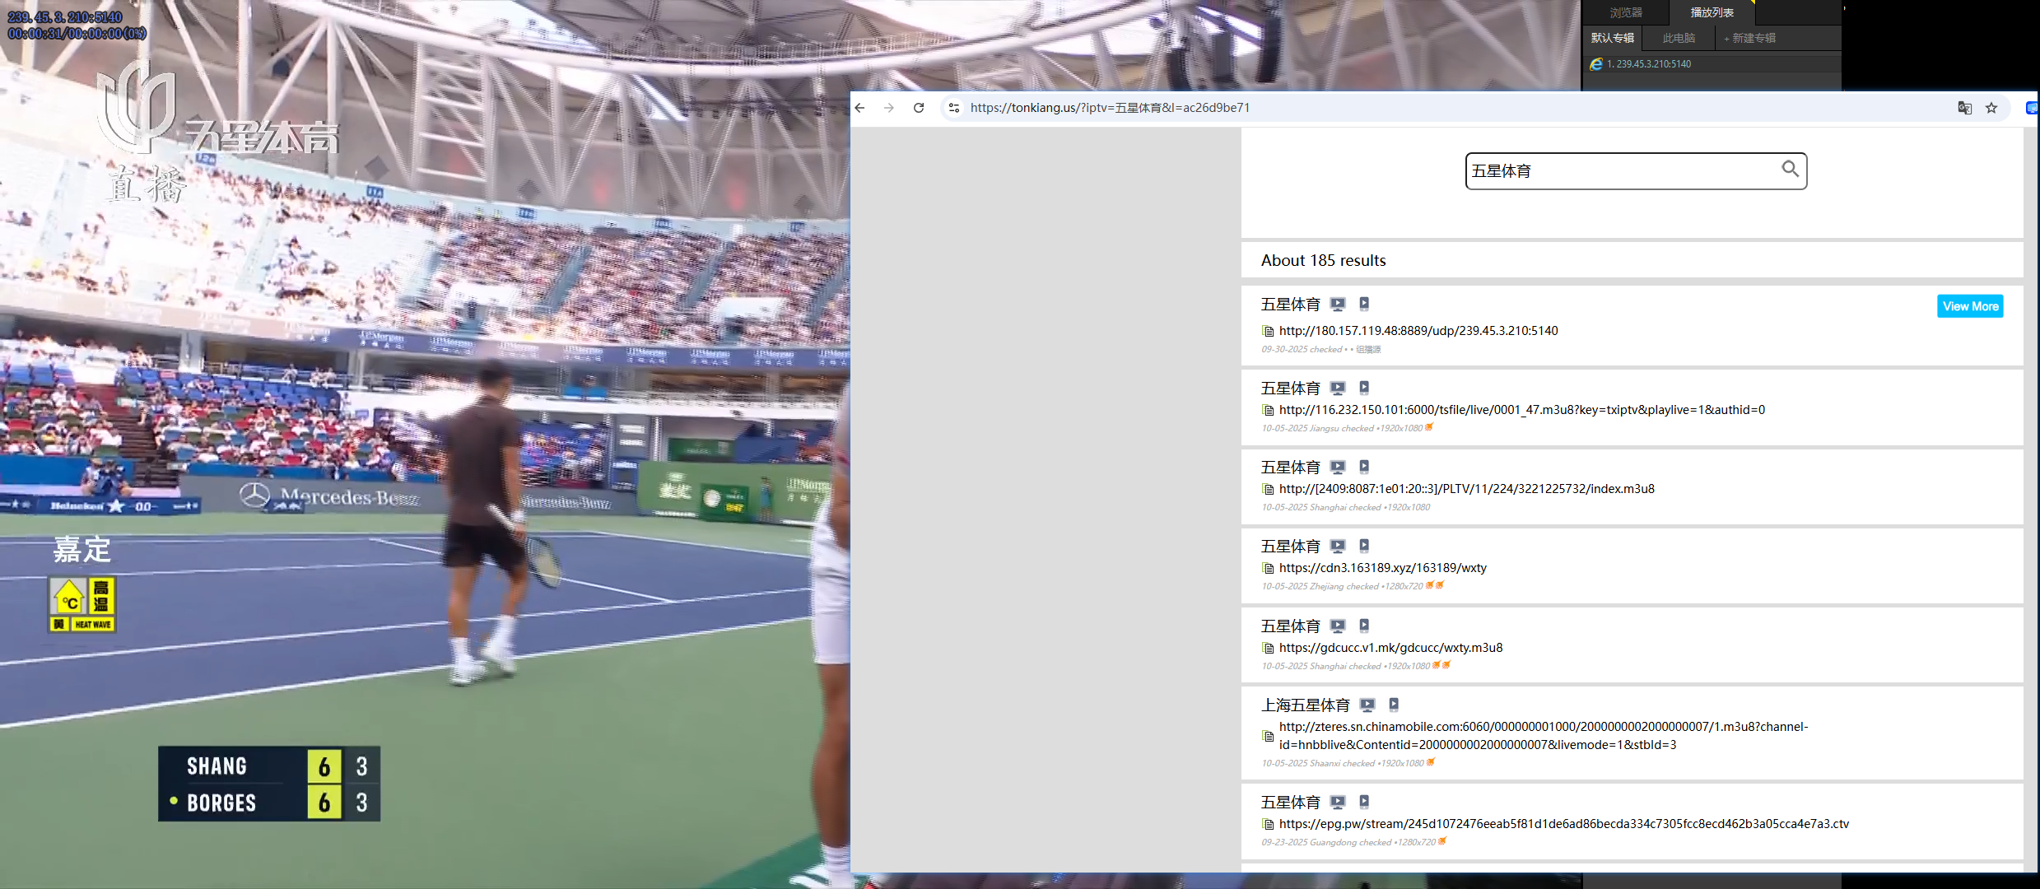The image size is (2040, 889).
Task: Select the 播放列表 tab
Action: (1712, 12)
